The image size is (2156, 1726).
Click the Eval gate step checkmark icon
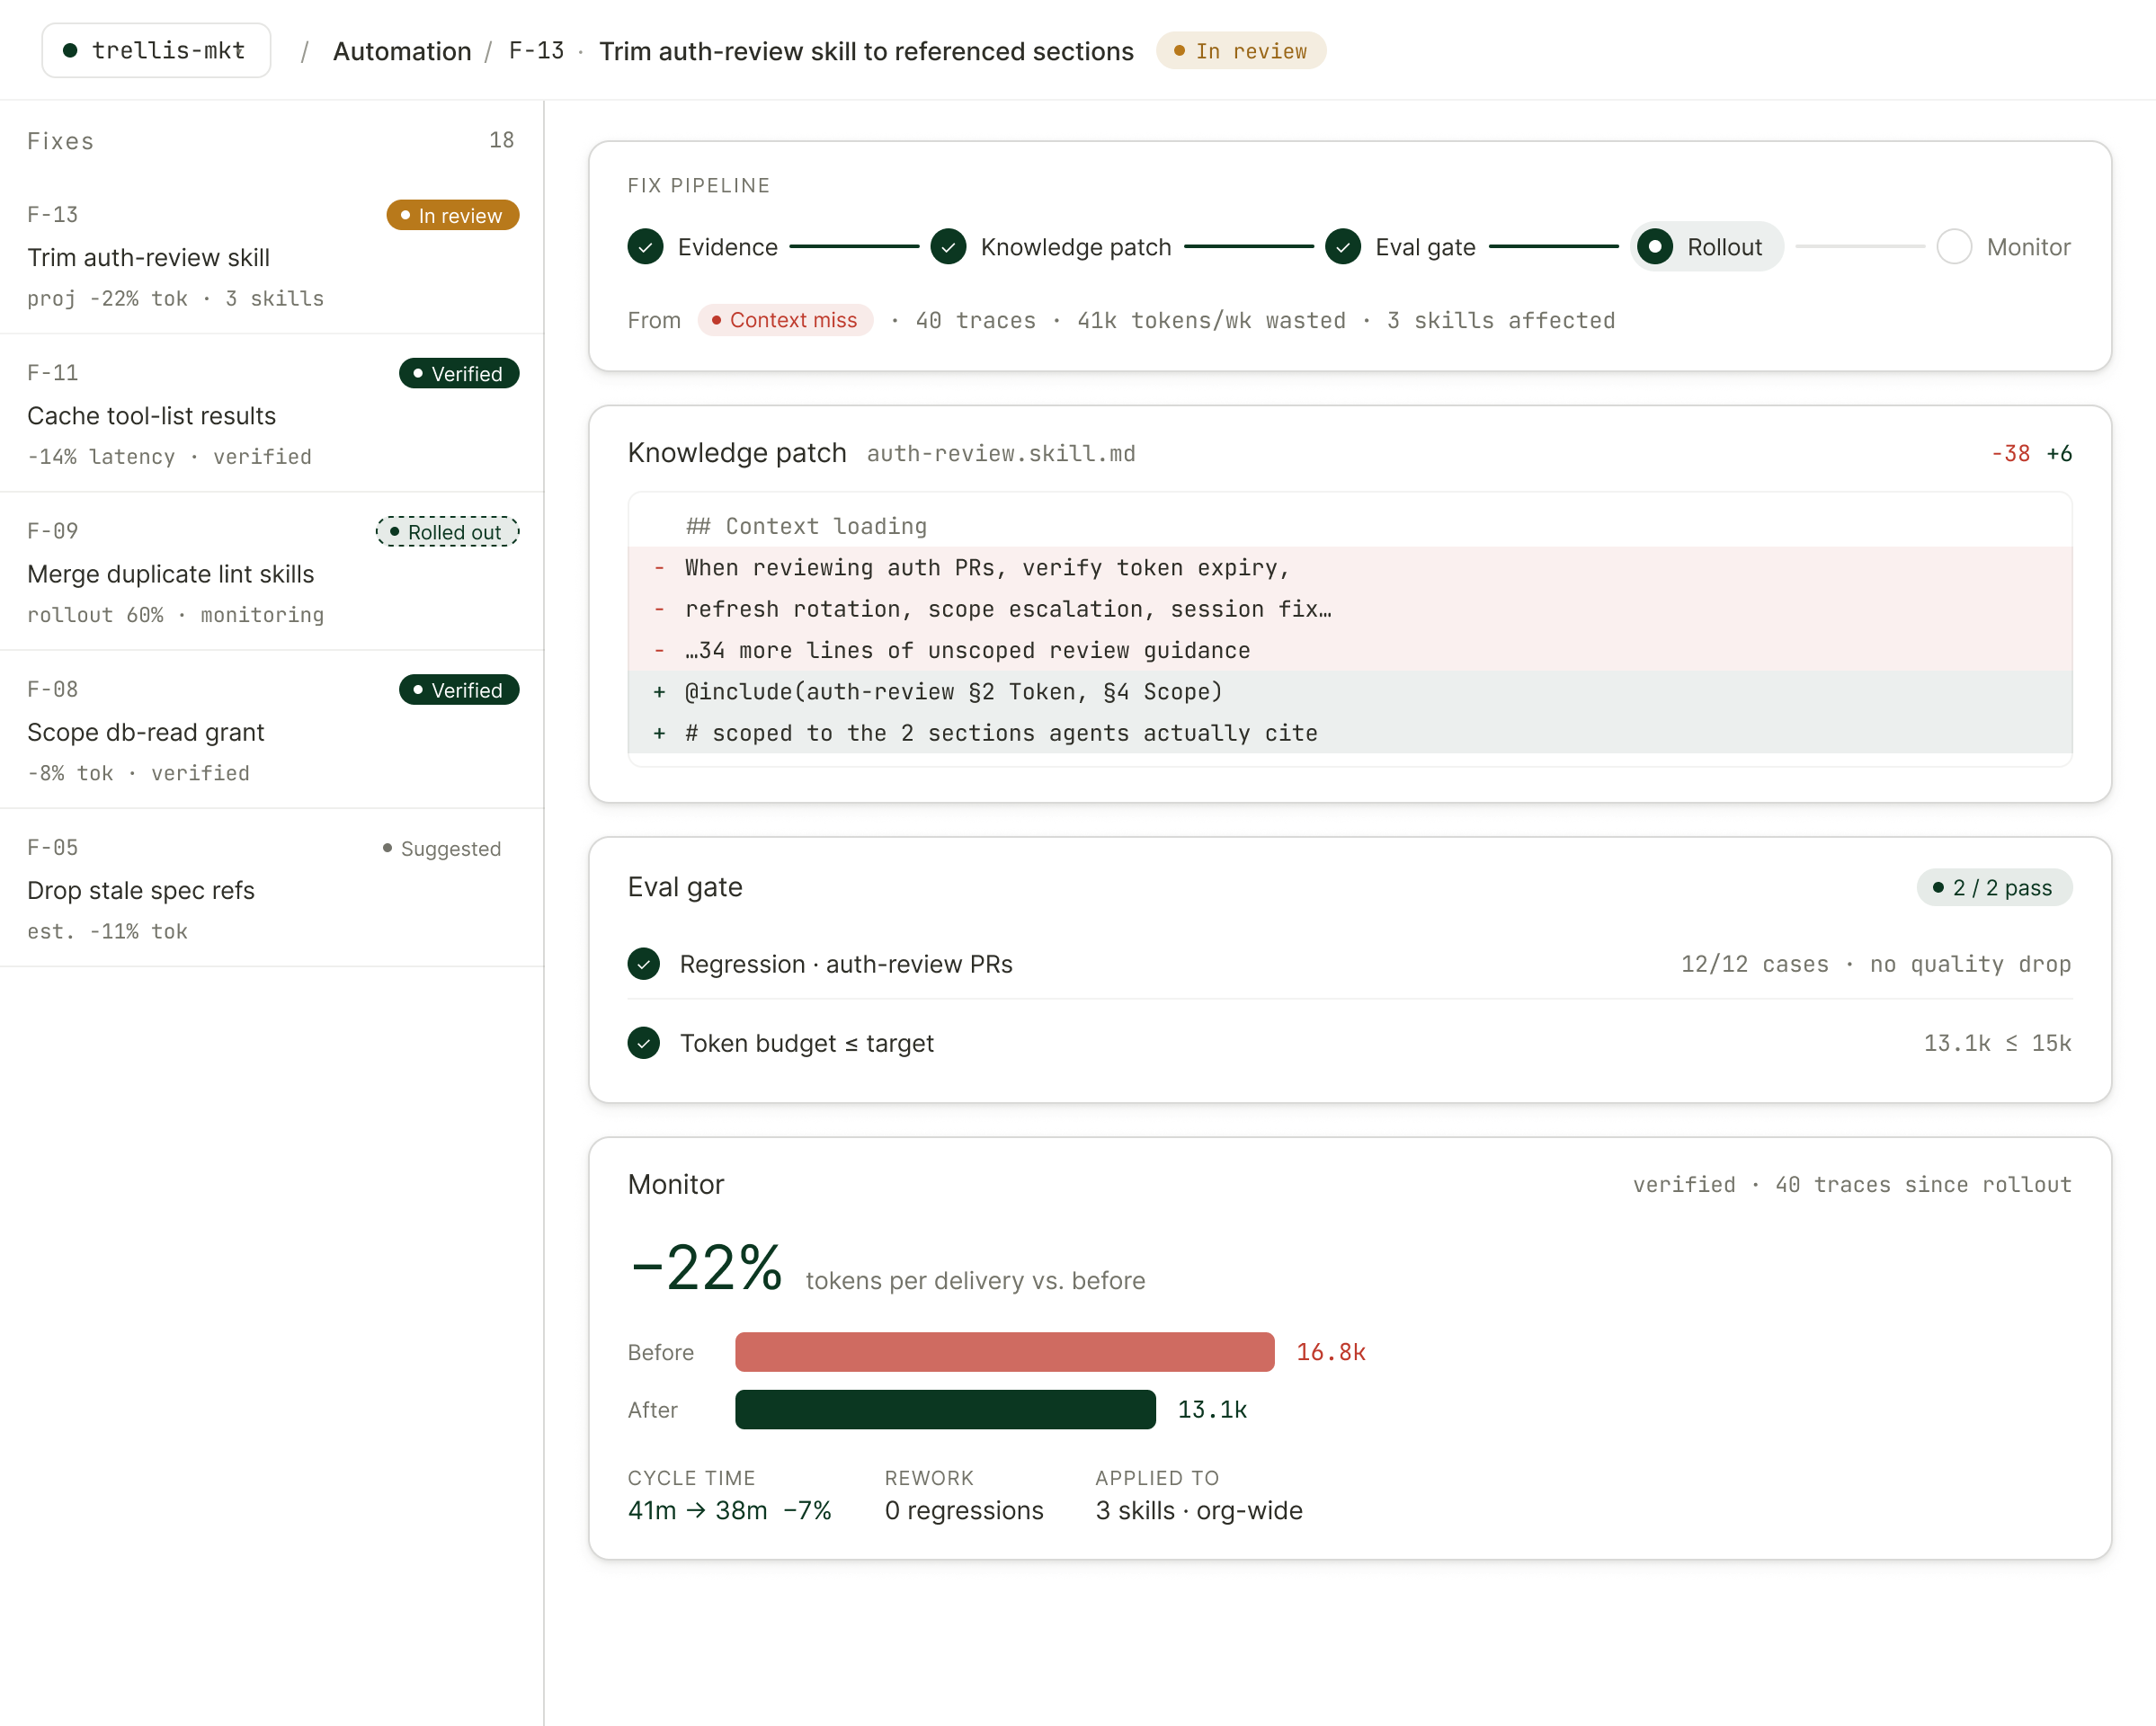click(x=1343, y=247)
